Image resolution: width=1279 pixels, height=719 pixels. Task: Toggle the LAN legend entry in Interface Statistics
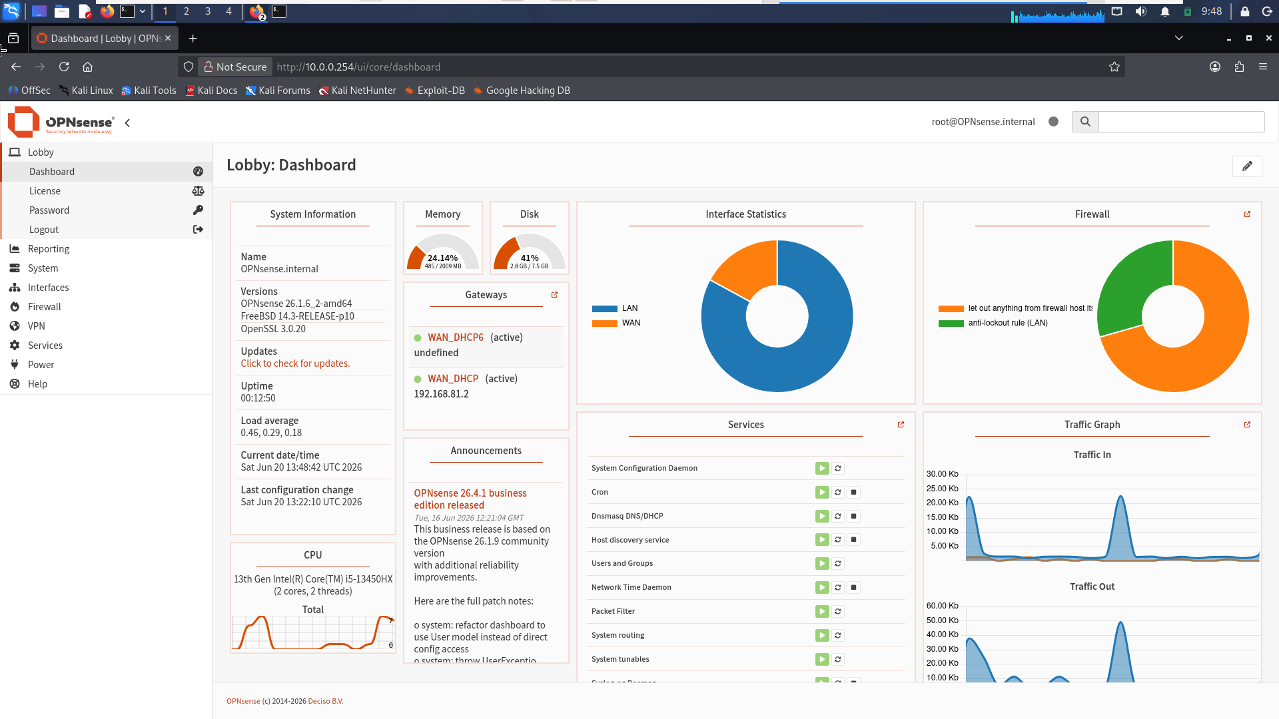click(x=615, y=308)
